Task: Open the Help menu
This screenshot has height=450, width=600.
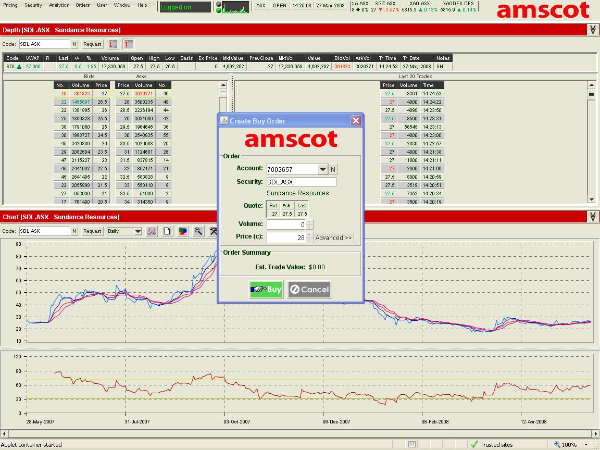Action: coord(142,5)
